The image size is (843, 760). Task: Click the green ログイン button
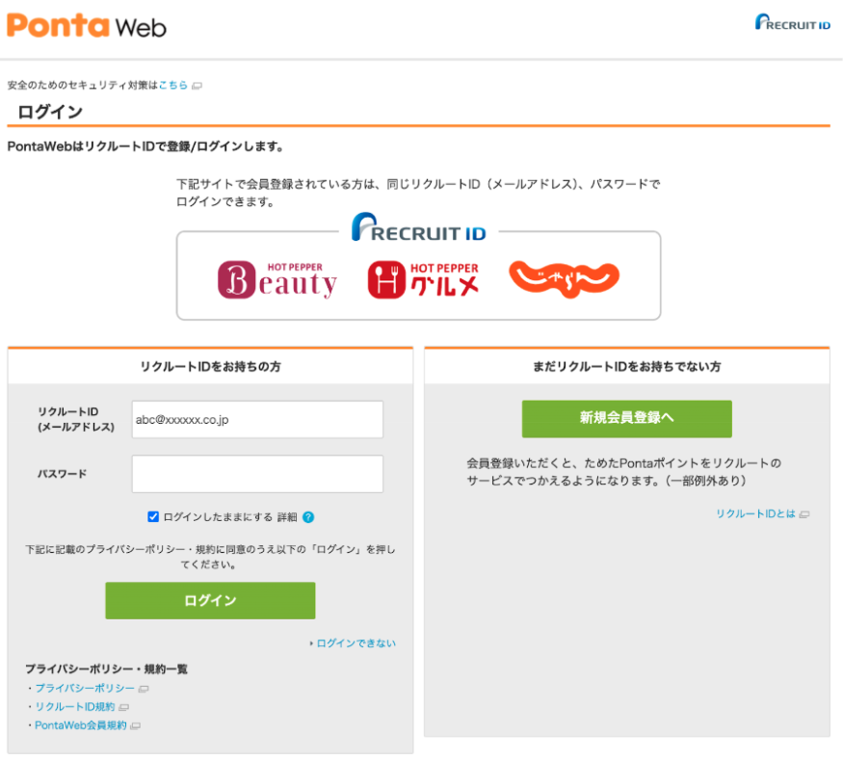pos(210,600)
